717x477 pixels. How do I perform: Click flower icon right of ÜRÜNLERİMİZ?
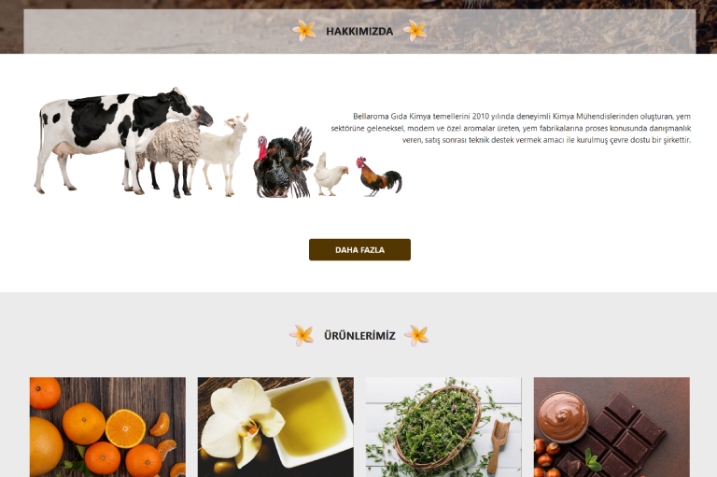(x=416, y=335)
